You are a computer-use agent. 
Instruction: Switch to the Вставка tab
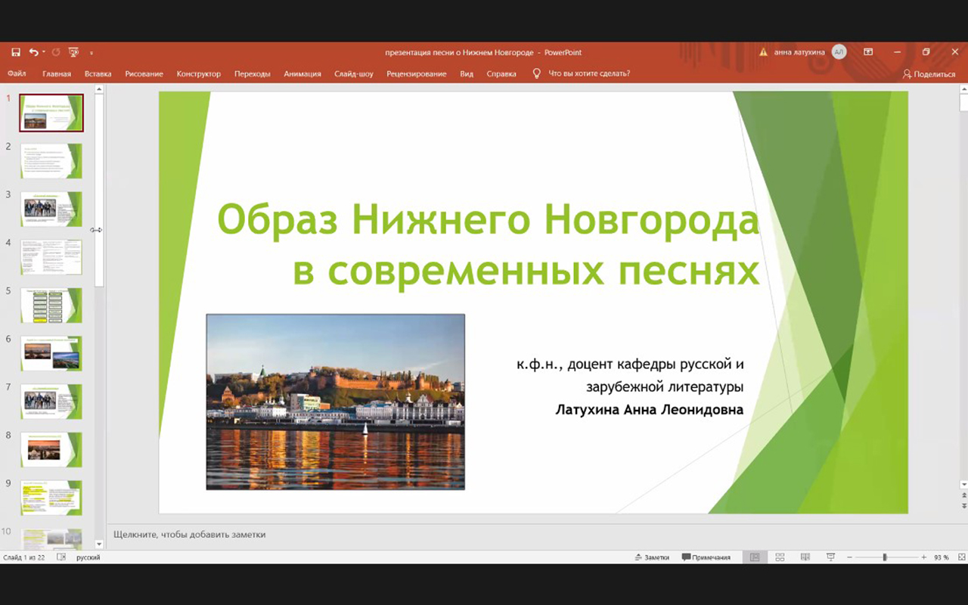(98, 74)
